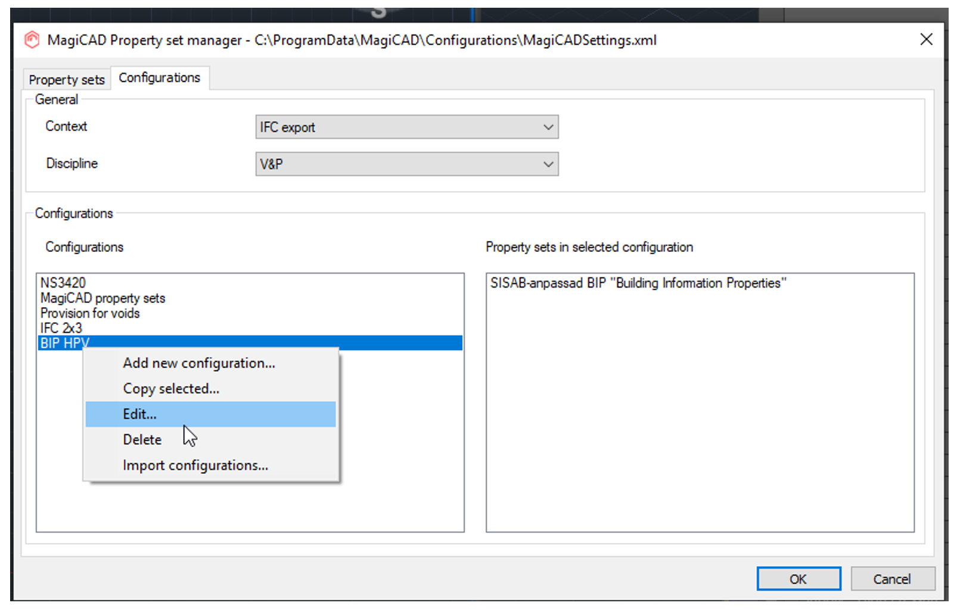957x609 pixels.
Task: Choose Delete in the context menu
Action: 211,440
